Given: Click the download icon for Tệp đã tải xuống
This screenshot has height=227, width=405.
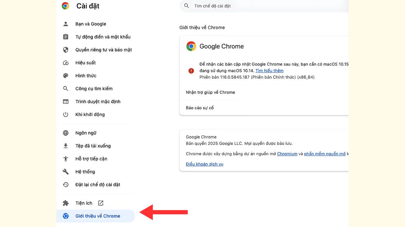Looking at the screenshot, I should click(65, 146).
